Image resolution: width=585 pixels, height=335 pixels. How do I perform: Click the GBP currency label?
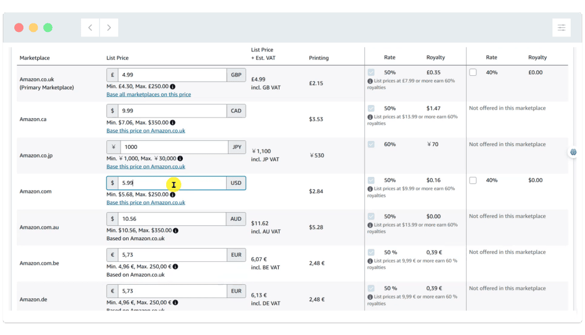coord(236,75)
